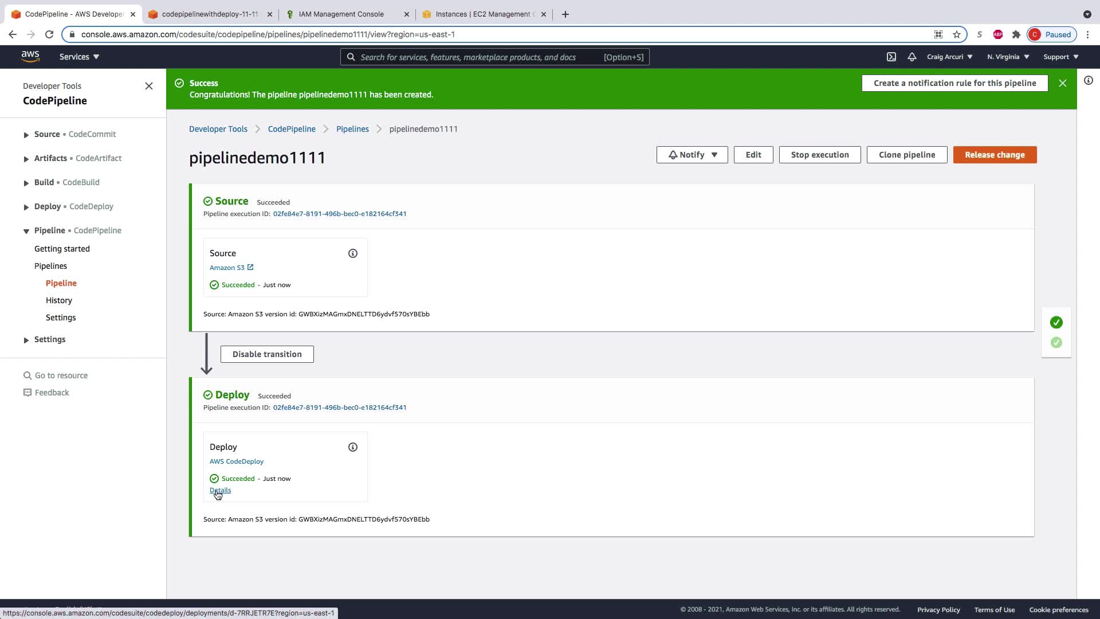1100x619 pixels.
Task: Bookmark page with the star icon
Action: coord(957,34)
